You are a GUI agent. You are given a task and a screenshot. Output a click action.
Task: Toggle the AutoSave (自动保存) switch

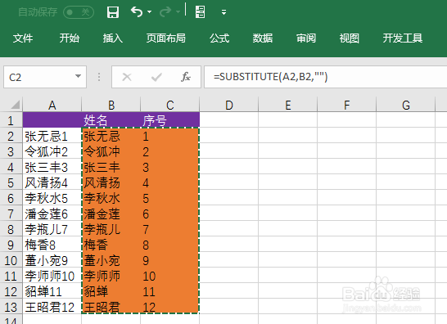tap(79, 12)
